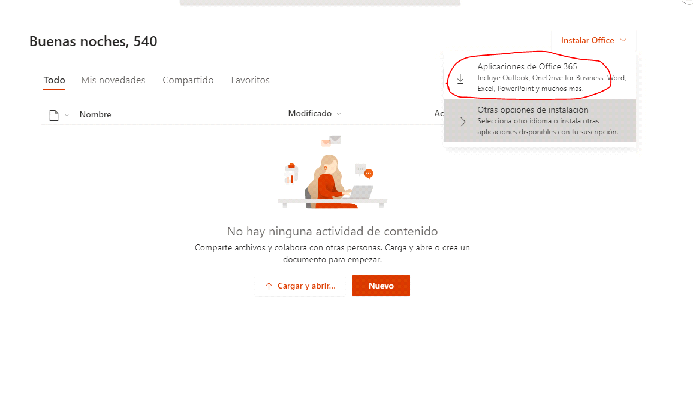The width and height of the screenshot is (693, 412).
Task: Go to the Favoritos tab
Action: point(250,80)
